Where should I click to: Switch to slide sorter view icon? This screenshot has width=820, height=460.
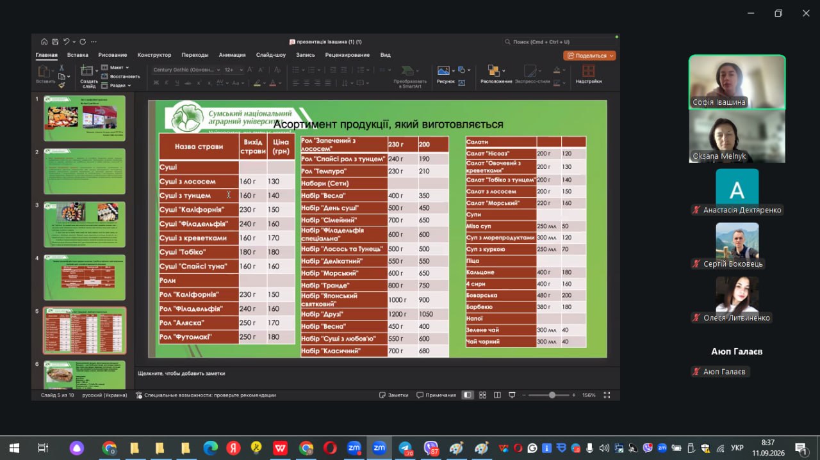coord(483,395)
